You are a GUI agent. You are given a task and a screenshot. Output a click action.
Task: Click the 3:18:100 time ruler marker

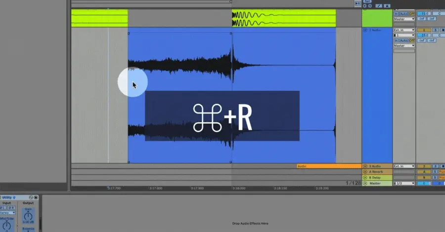(280, 189)
